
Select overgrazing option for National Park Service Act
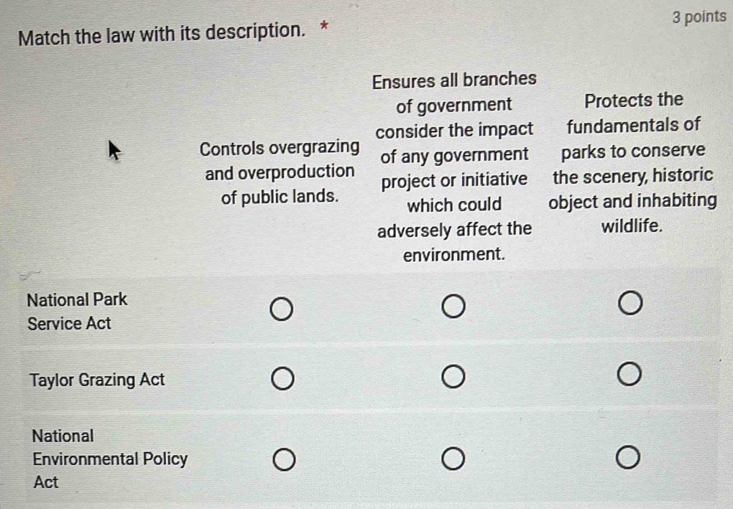(x=282, y=310)
